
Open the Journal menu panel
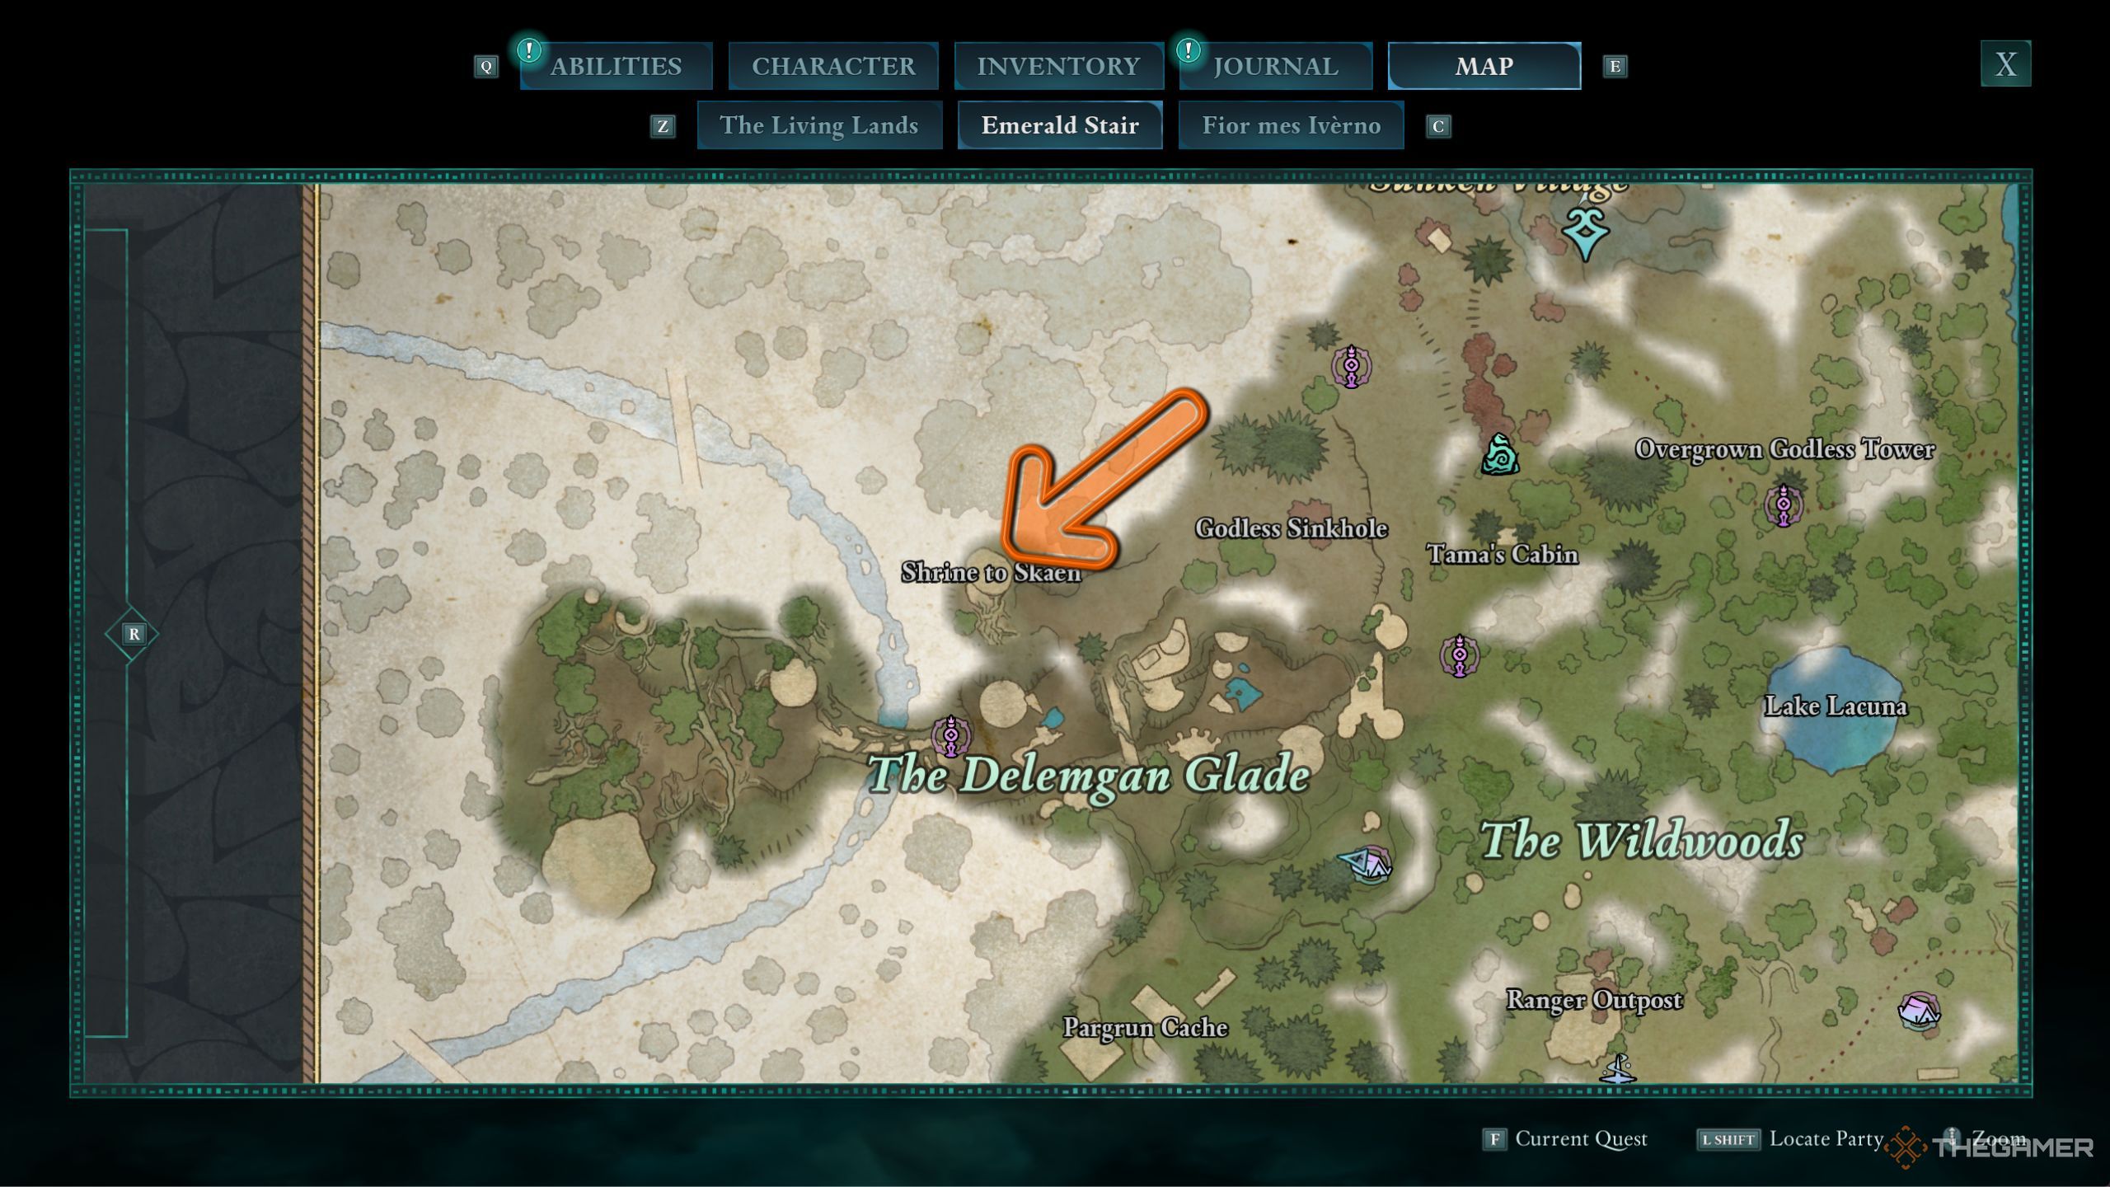1273,65
